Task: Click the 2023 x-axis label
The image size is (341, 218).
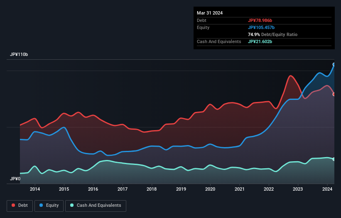Action: click(x=298, y=189)
